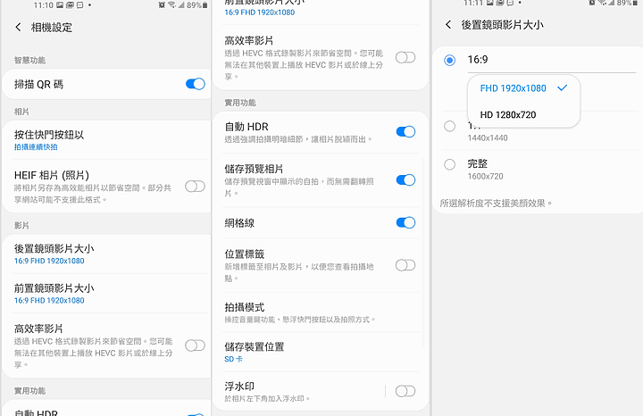The width and height of the screenshot is (643, 416).
Task: Click 所選解析度不支援美顏效果 note
Action: click(x=496, y=203)
